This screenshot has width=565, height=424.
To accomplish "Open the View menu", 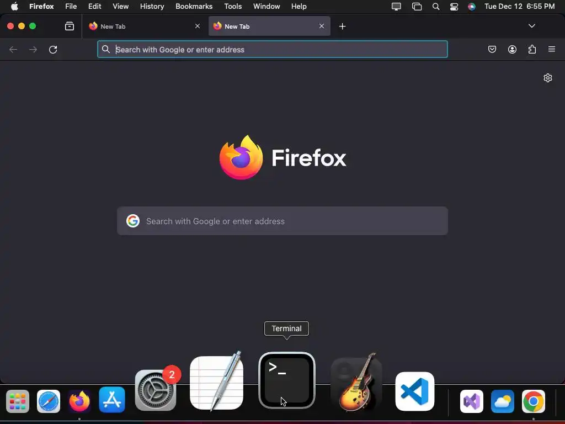I will [x=121, y=7].
